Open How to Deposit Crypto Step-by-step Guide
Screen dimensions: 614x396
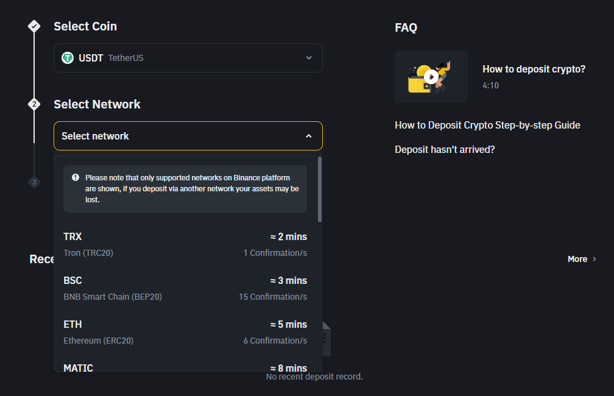click(x=487, y=125)
